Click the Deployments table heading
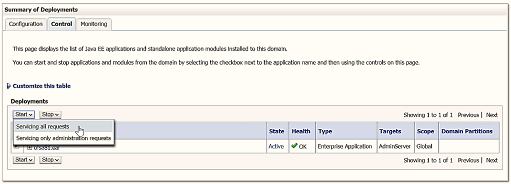 (x=30, y=101)
